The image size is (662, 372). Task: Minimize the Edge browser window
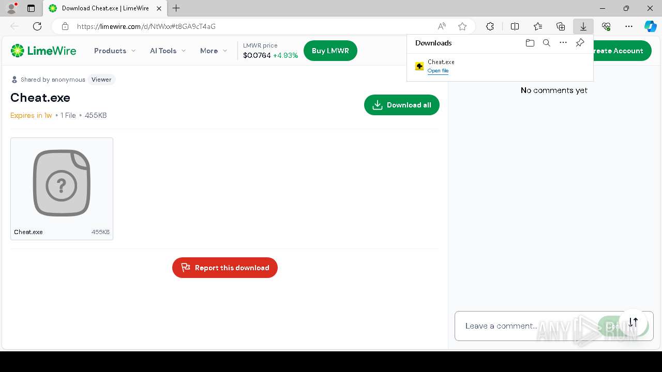603,8
